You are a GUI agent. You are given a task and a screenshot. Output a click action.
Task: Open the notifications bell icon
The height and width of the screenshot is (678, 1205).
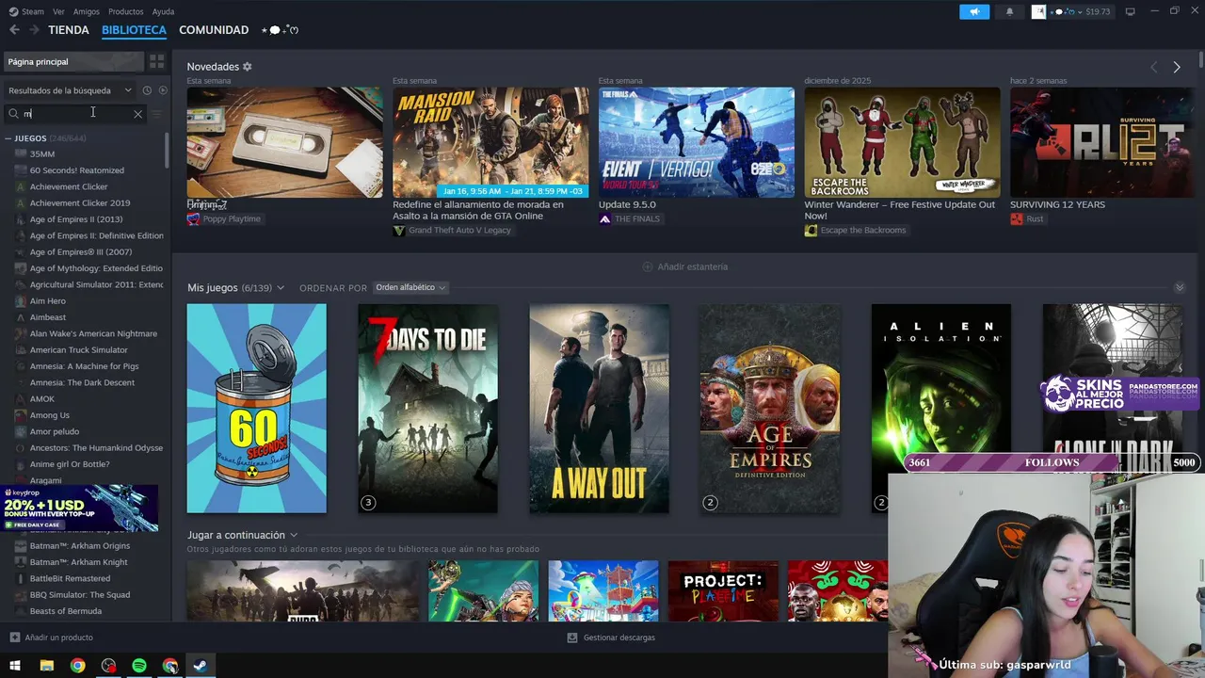[x=1010, y=11]
